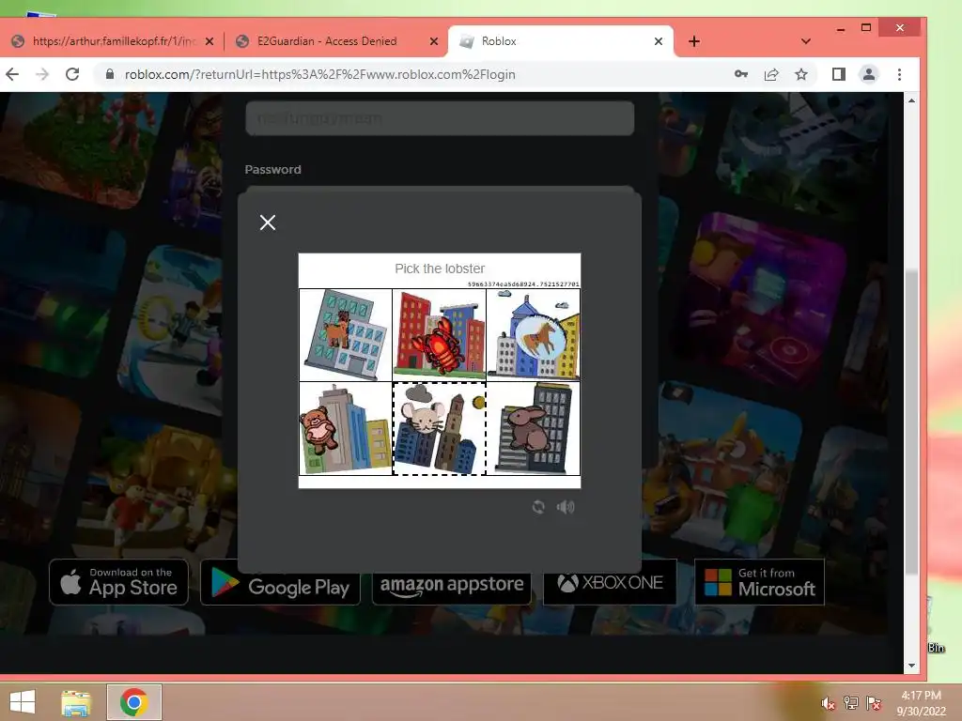Close the arthur.famillekopf.fr tab
This screenshot has width=962, height=721.
(x=209, y=41)
